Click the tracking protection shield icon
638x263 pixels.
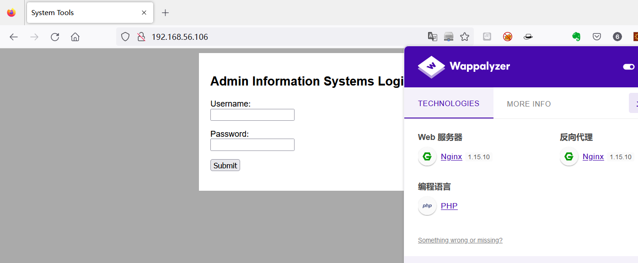[125, 37]
